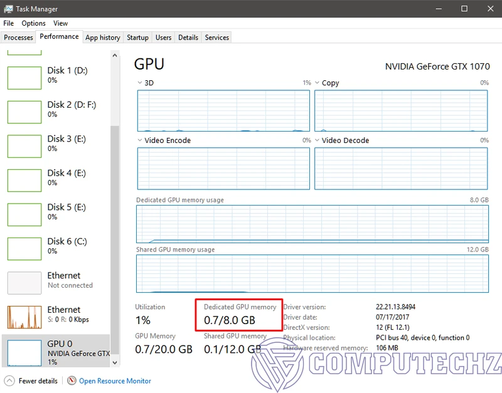Click the NVIDIA GeForce GTX 1070 title

(x=437, y=66)
